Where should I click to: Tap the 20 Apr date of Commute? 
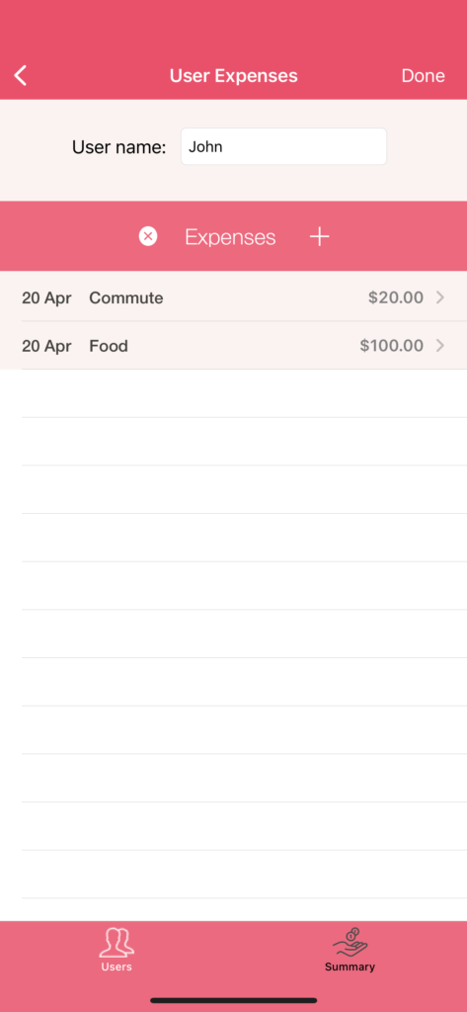46,297
